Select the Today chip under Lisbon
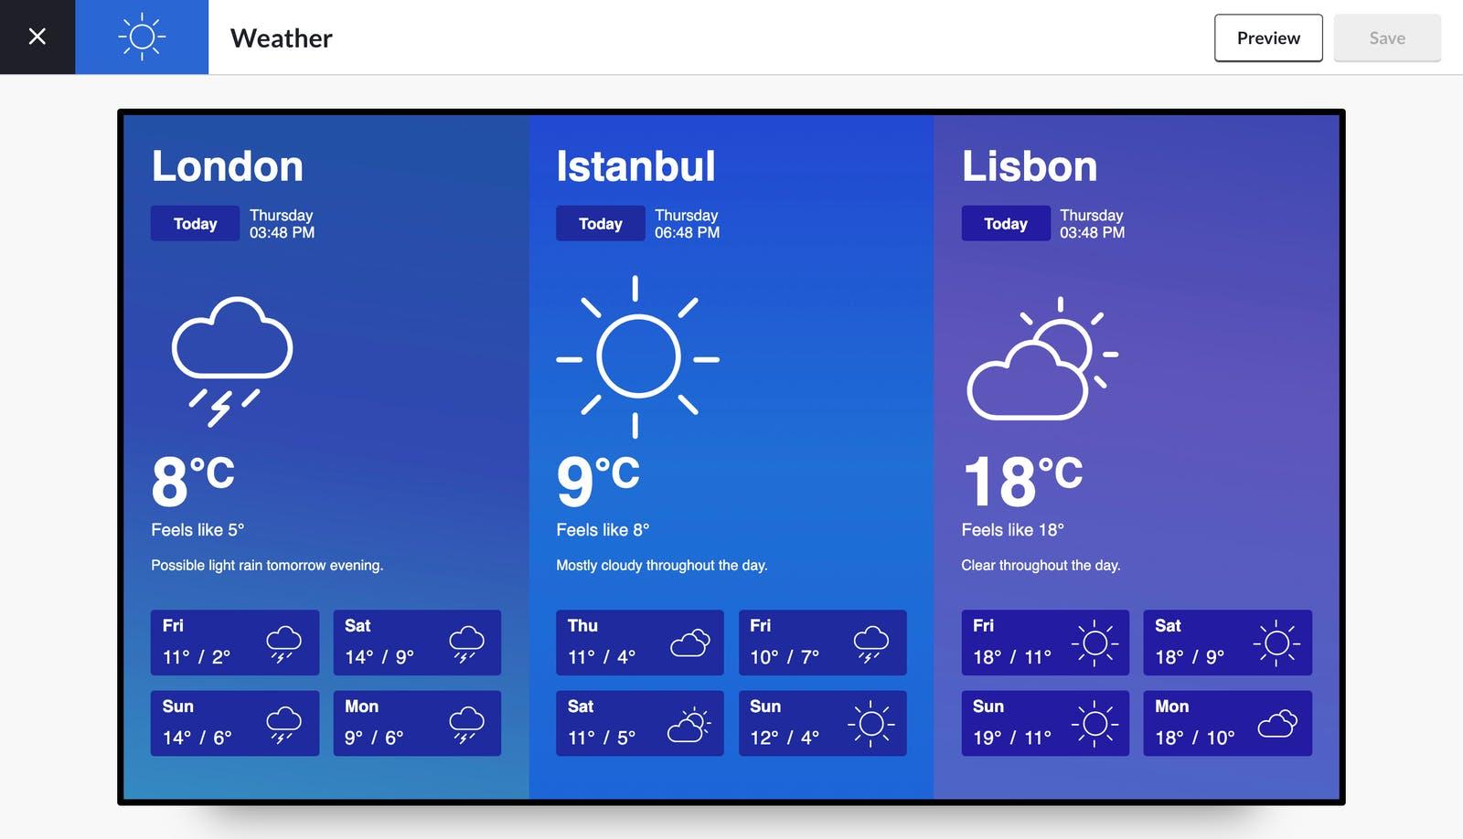This screenshot has height=839, width=1463. [1005, 223]
